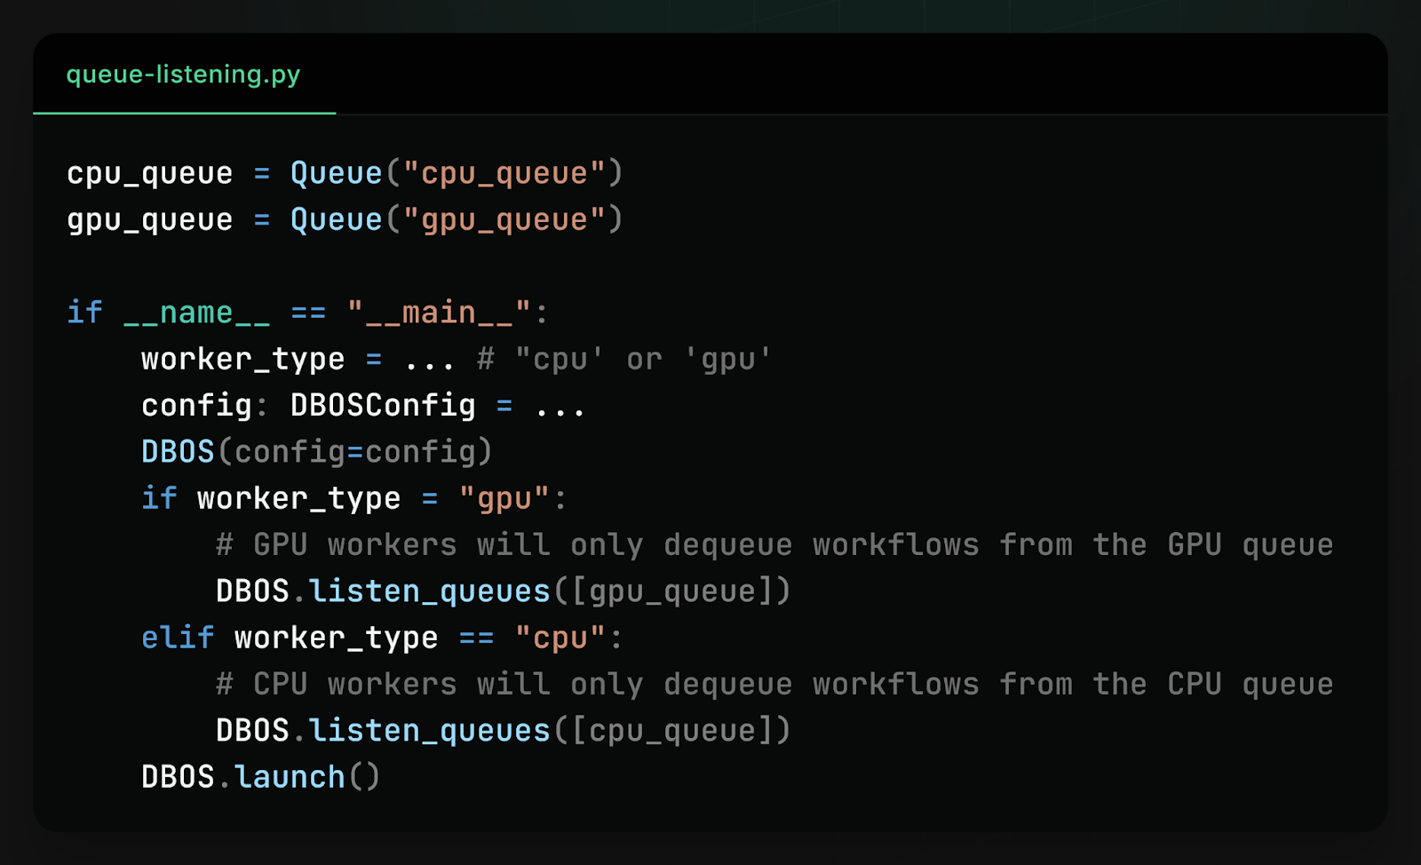Screen dimensions: 1421x865
Task: Click the line cpu_queue = Queue("cpu_queue")
Action: click(345, 173)
